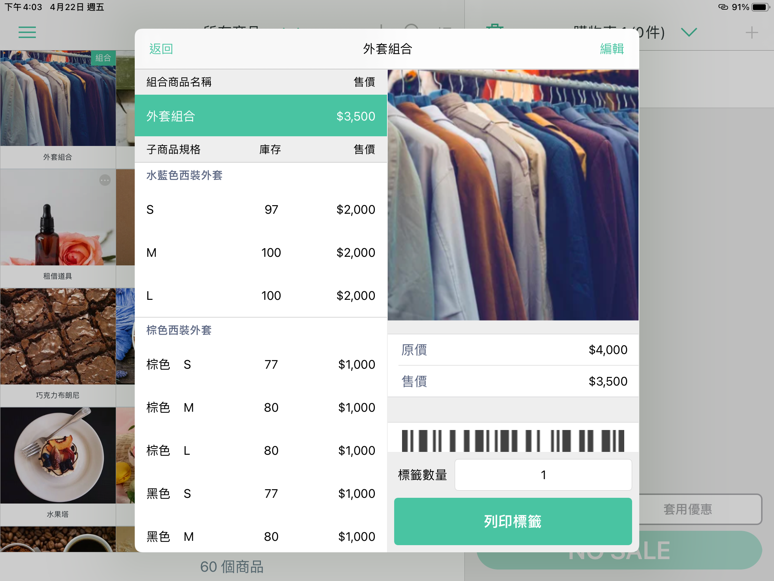The height and width of the screenshot is (581, 774).
Task: Select the 棕色 S row
Action: click(261, 364)
